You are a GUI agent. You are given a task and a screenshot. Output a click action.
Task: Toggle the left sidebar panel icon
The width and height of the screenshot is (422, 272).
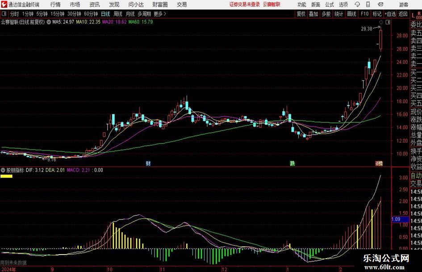(4, 14)
